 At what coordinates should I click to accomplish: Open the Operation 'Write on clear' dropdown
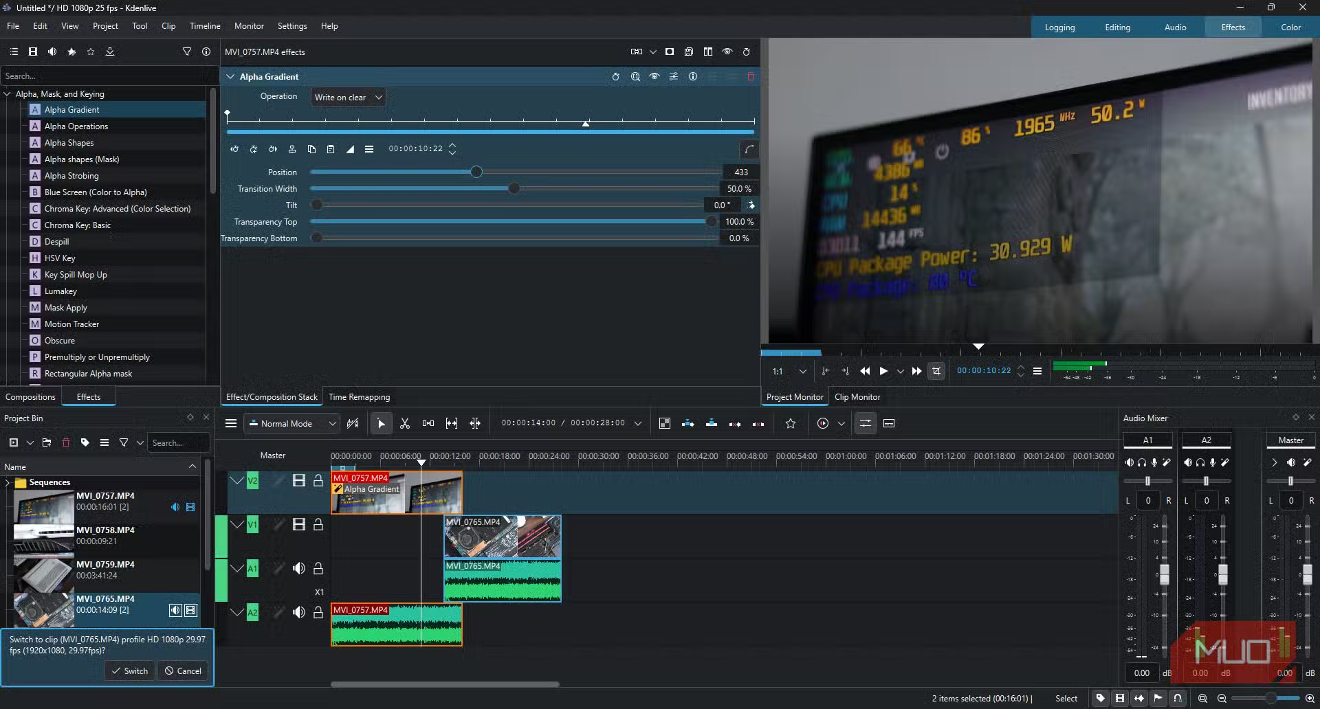point(348,98)
